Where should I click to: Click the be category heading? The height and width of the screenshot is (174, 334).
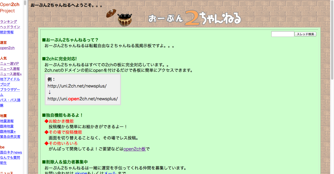pyautogui.click(x=2, y=147)
